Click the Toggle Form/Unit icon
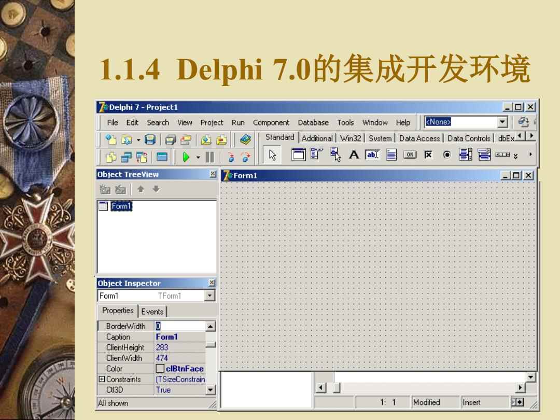Viewport: 560px width, 420px height. [142, 157]
